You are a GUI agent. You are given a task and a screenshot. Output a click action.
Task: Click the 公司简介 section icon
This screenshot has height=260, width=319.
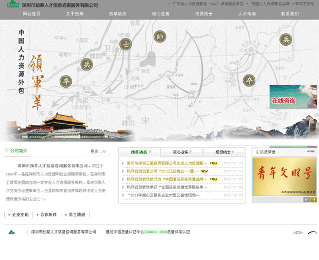pos(7,151)
